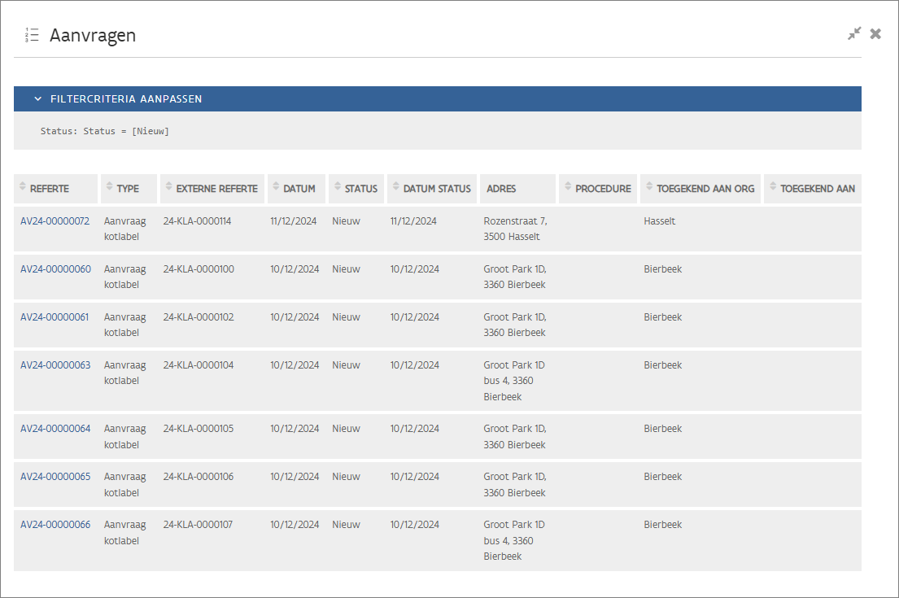Screen dimensions: 899x598
Task: Click the collapse window arrows icon
Action: 853,33
